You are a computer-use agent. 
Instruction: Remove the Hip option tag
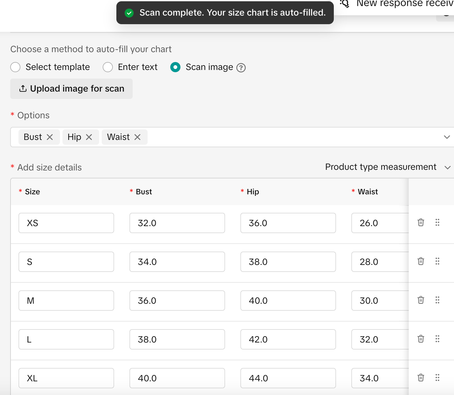tap(89, 137)
